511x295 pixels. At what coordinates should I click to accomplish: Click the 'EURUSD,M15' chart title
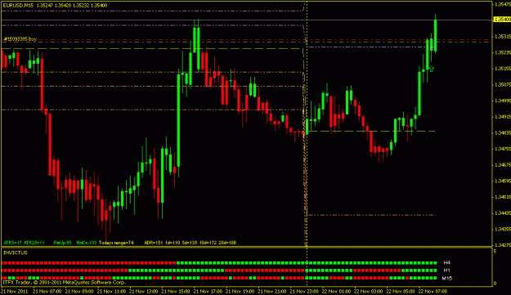[x=19, y=5]
